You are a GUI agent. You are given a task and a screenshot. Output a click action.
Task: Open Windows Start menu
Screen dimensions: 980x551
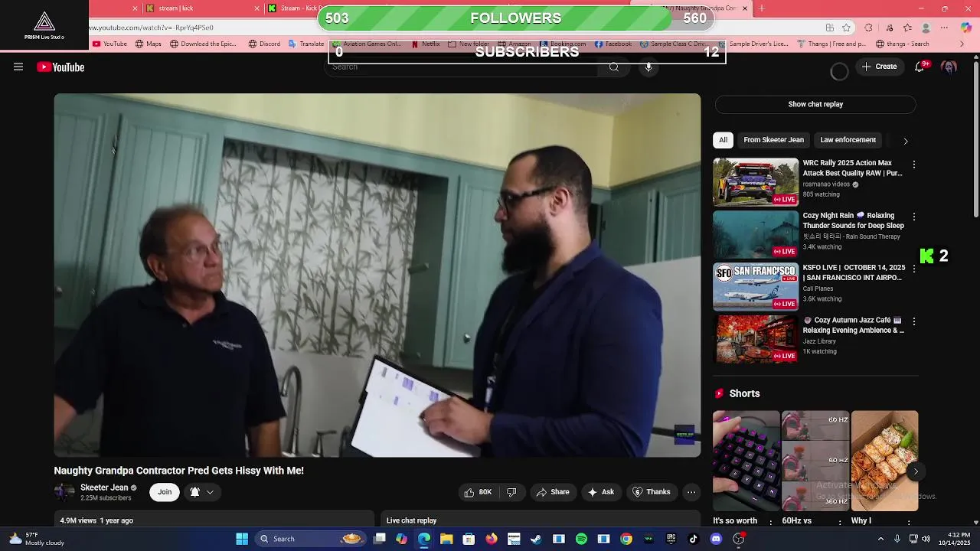[x=242, y=539]
